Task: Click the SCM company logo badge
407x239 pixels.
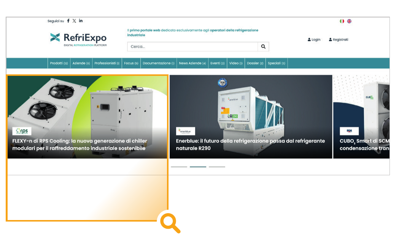Action: click(x=349, y=131)
